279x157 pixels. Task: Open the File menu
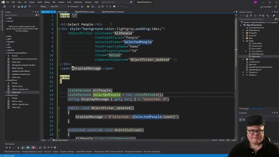point(7,2)
